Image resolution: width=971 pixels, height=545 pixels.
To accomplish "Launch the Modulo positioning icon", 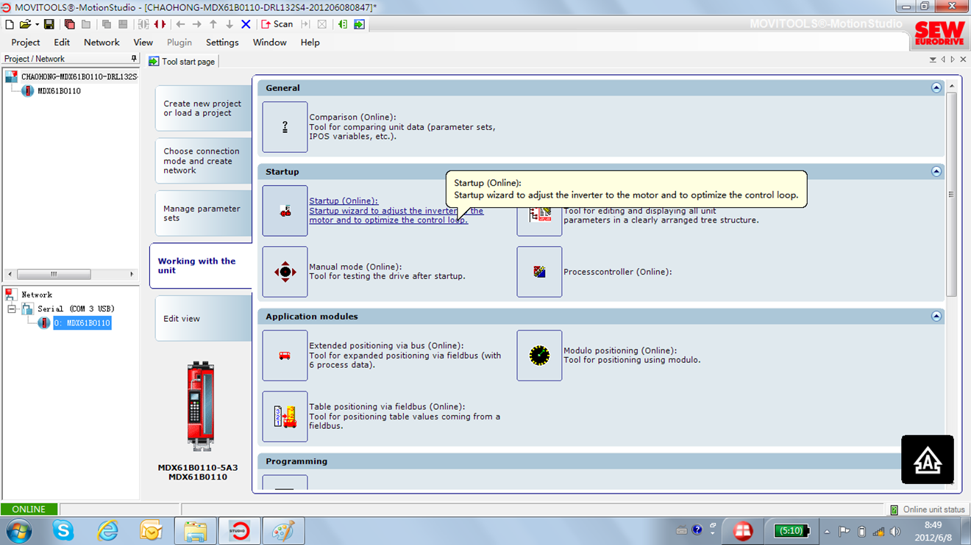I will coord(539,355).
